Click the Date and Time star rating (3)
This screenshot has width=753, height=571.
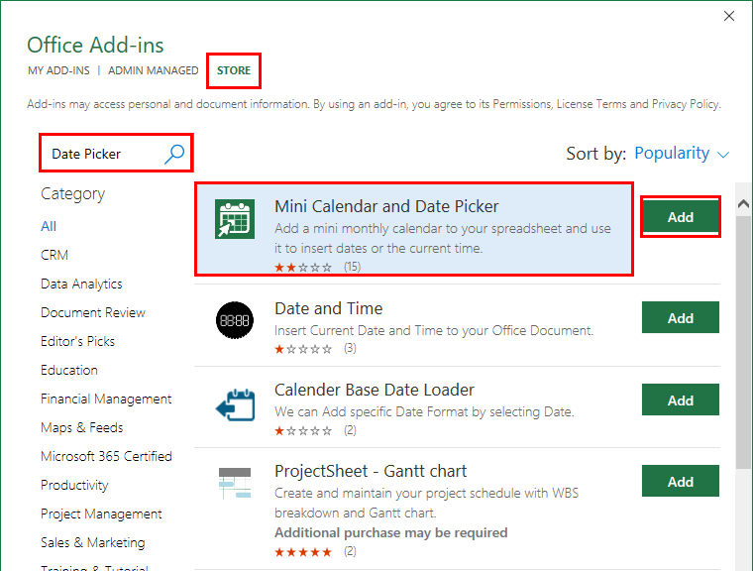point(315,349)
